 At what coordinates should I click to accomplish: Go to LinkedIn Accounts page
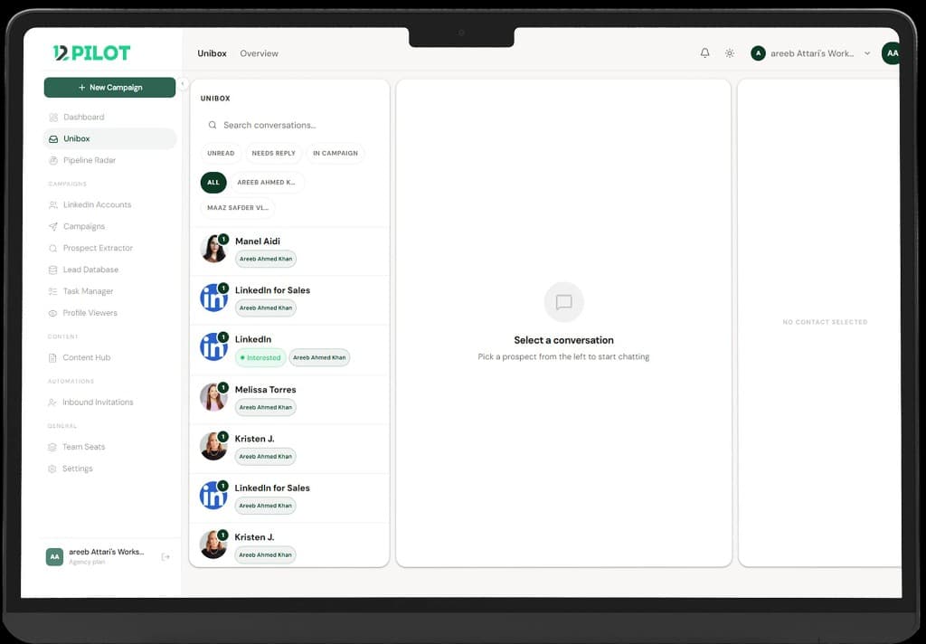pos(109,204)
